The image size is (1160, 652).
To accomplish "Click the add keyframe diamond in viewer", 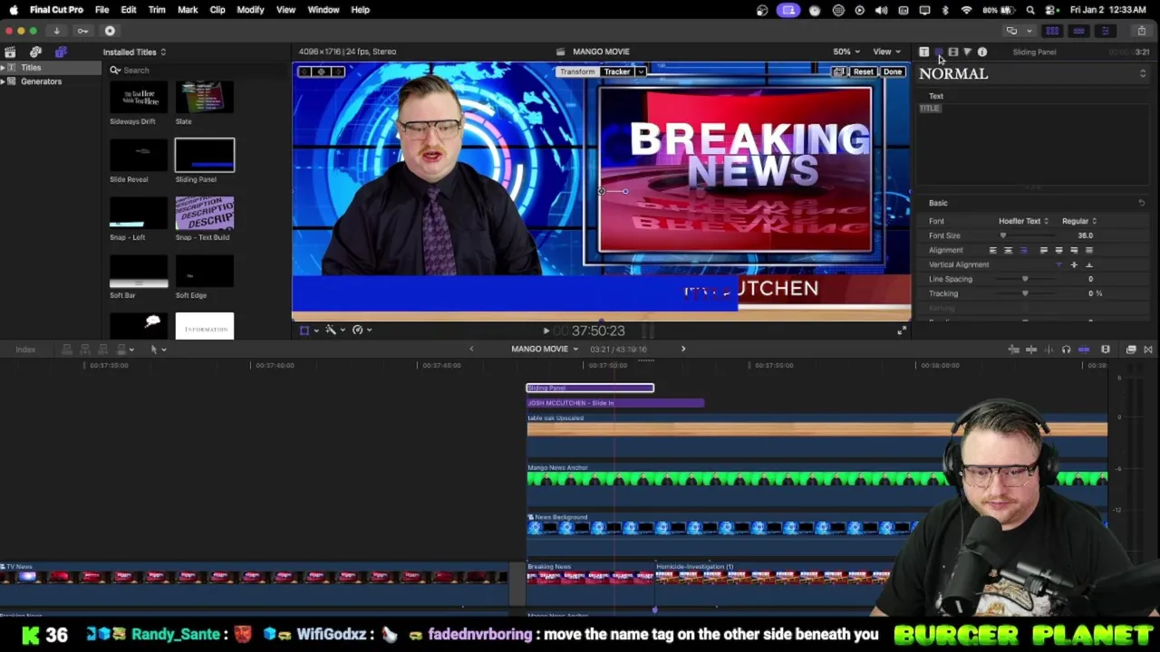I will point(321,72).
